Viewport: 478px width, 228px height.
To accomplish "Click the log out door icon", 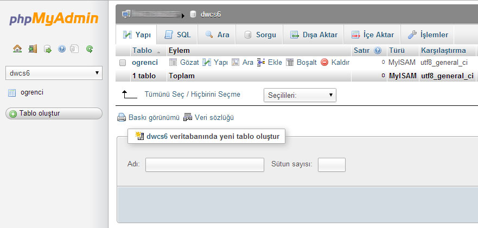I will click(x=33, y=49).
